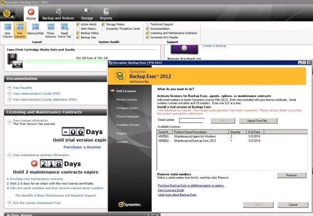Open Learn more about Backup Exec link
Image resolution: width=313 pixels, height=216 pixels.
point(177,195)
